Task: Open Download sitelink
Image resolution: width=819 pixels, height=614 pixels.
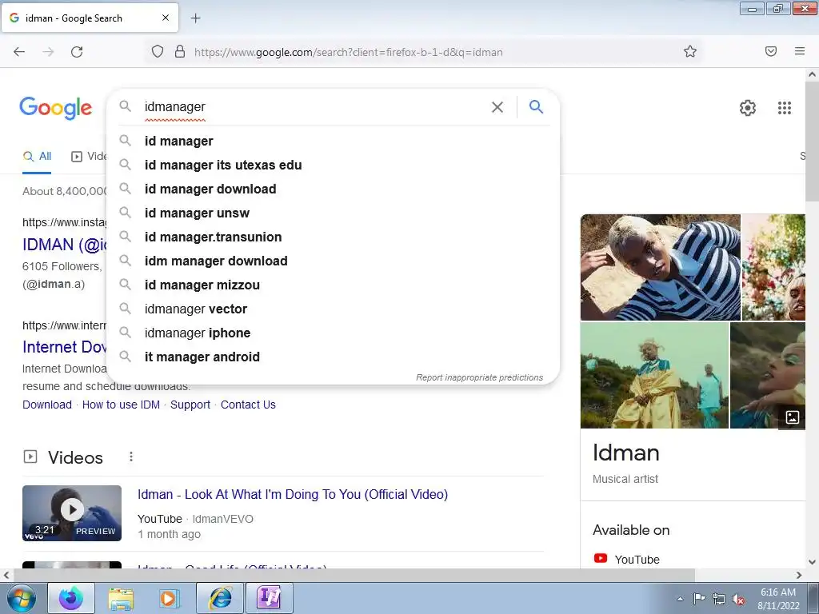Action: point(47,405)
